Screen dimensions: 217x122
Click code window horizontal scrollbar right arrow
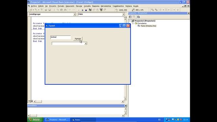click(123, 101)
